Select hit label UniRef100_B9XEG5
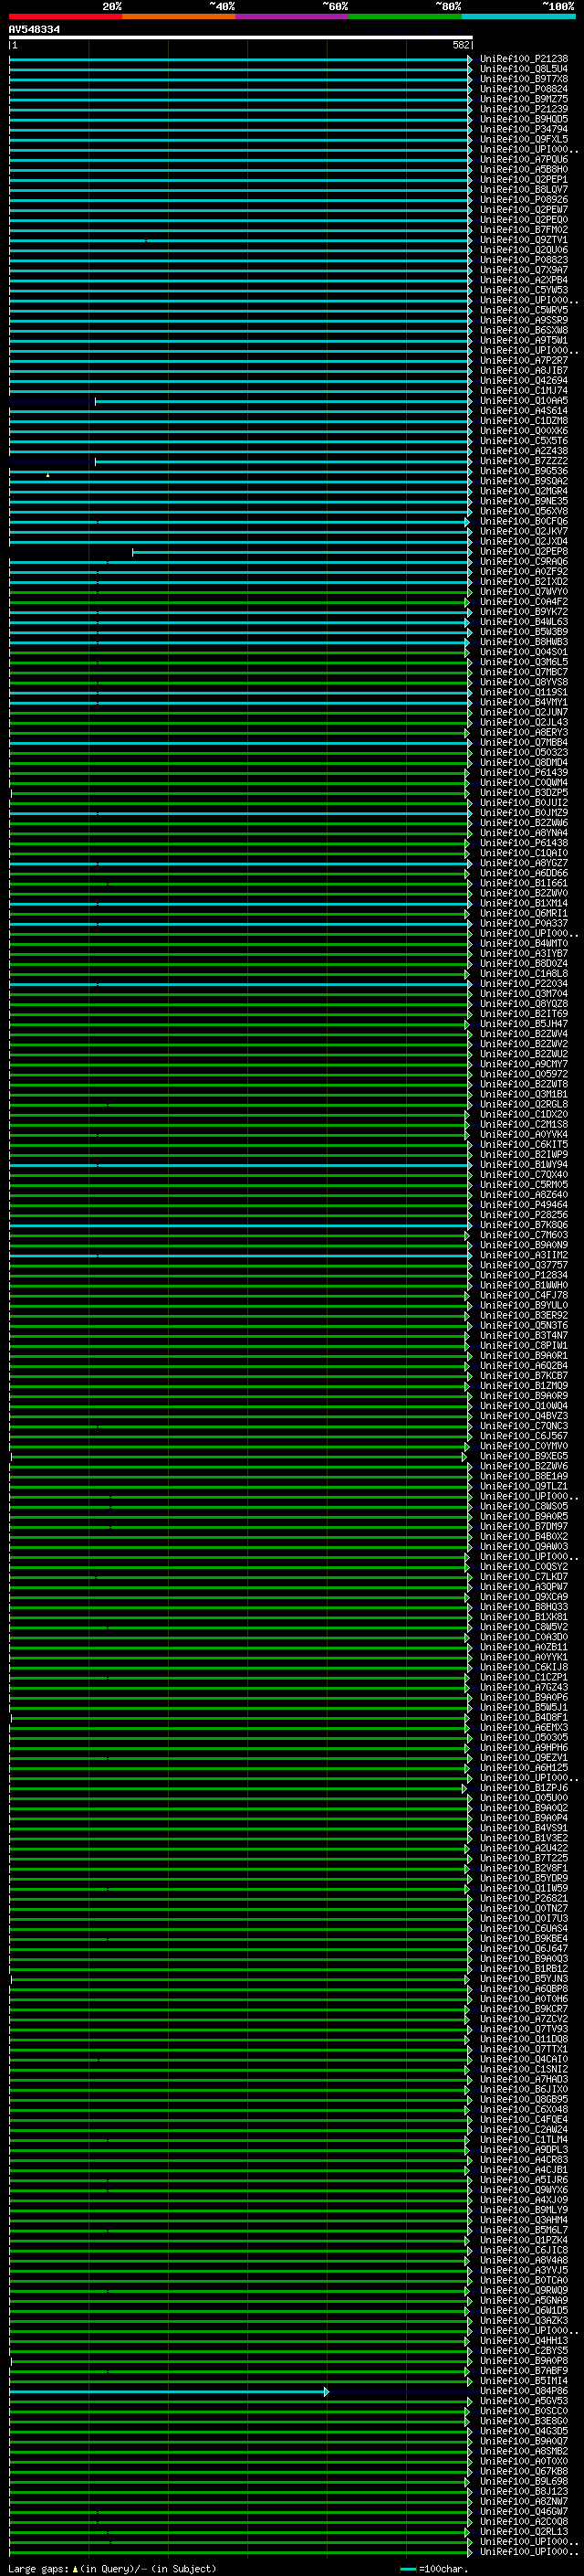This screenshot has width=584, height=2576. 524,1456
